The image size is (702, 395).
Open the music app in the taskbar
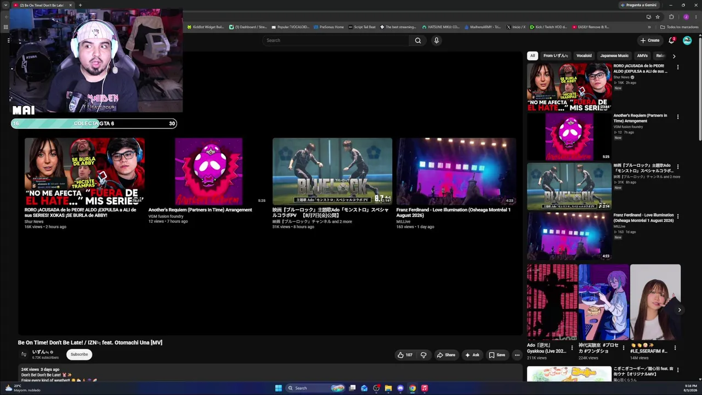424,388
